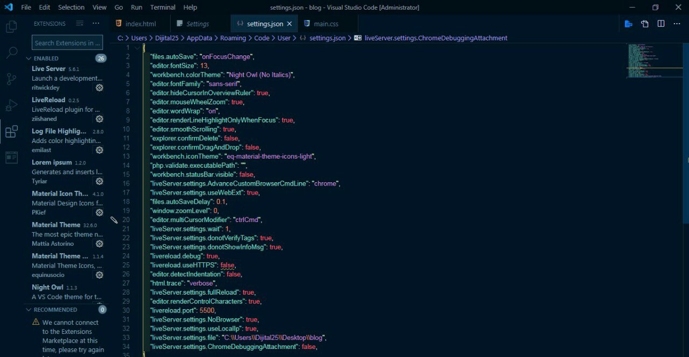
Task: Click the VS Code logo icon
Action: pos(9,8)
